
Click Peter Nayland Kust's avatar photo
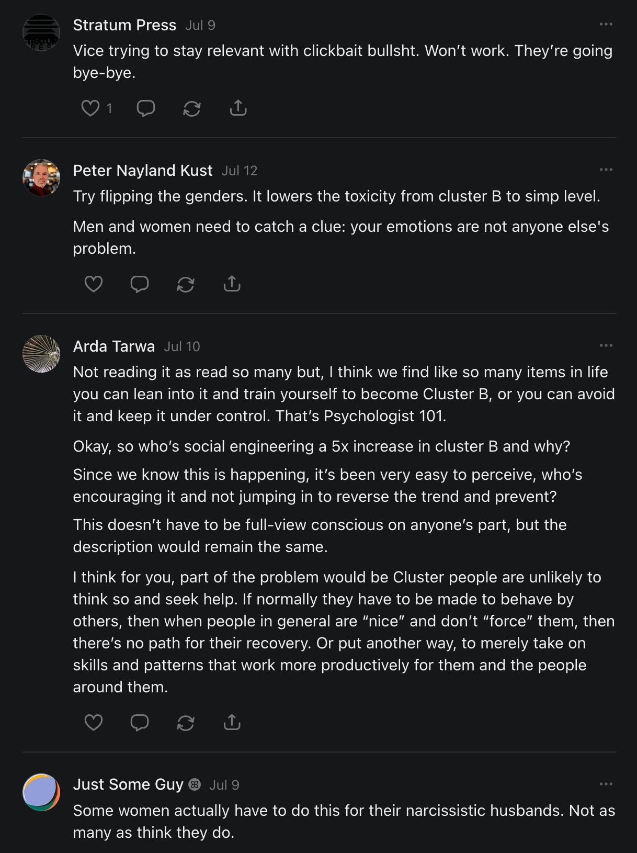[x=41, y=178]
